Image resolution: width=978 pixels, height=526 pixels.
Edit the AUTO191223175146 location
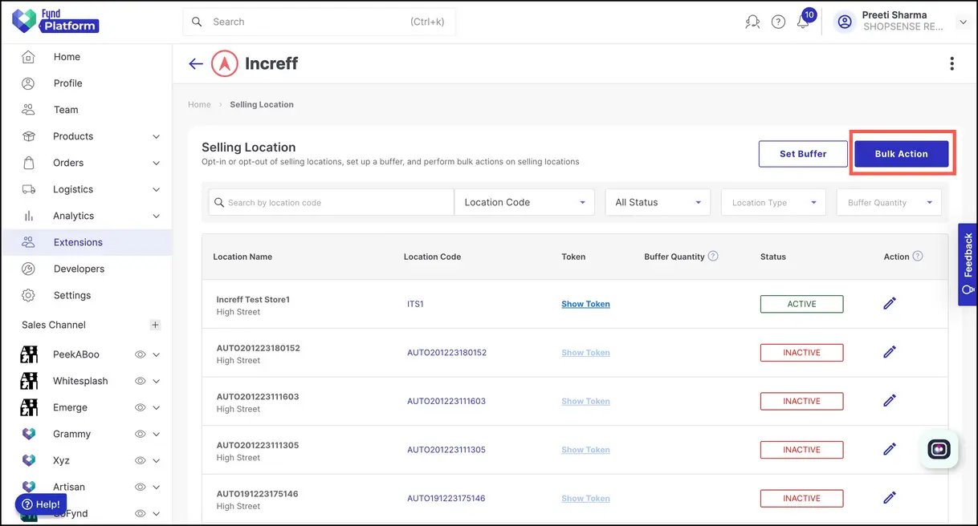pos(890,498)
